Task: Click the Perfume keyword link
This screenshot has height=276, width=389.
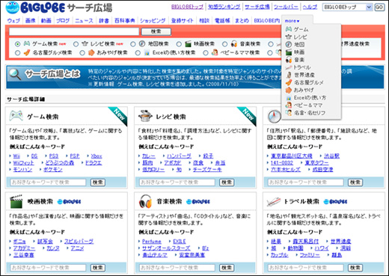Action: tap(152, 242)
